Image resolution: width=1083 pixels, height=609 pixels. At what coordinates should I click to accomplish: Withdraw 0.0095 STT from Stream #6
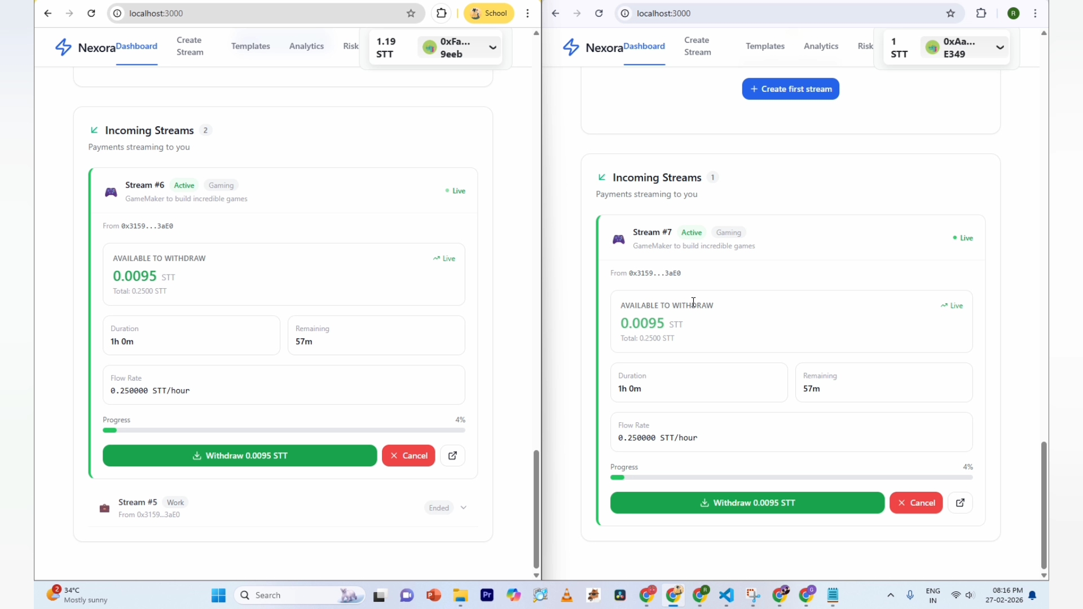(x=240, y=456)
